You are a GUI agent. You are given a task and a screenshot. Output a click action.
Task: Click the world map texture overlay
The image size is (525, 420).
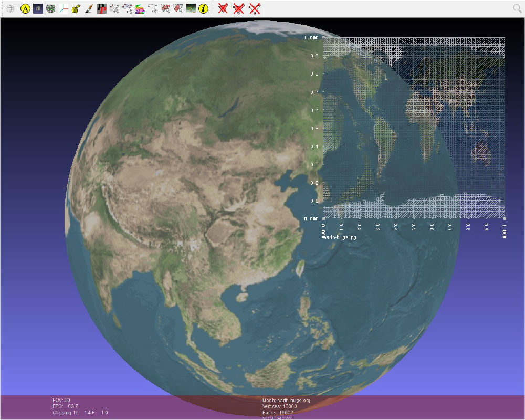414,128
